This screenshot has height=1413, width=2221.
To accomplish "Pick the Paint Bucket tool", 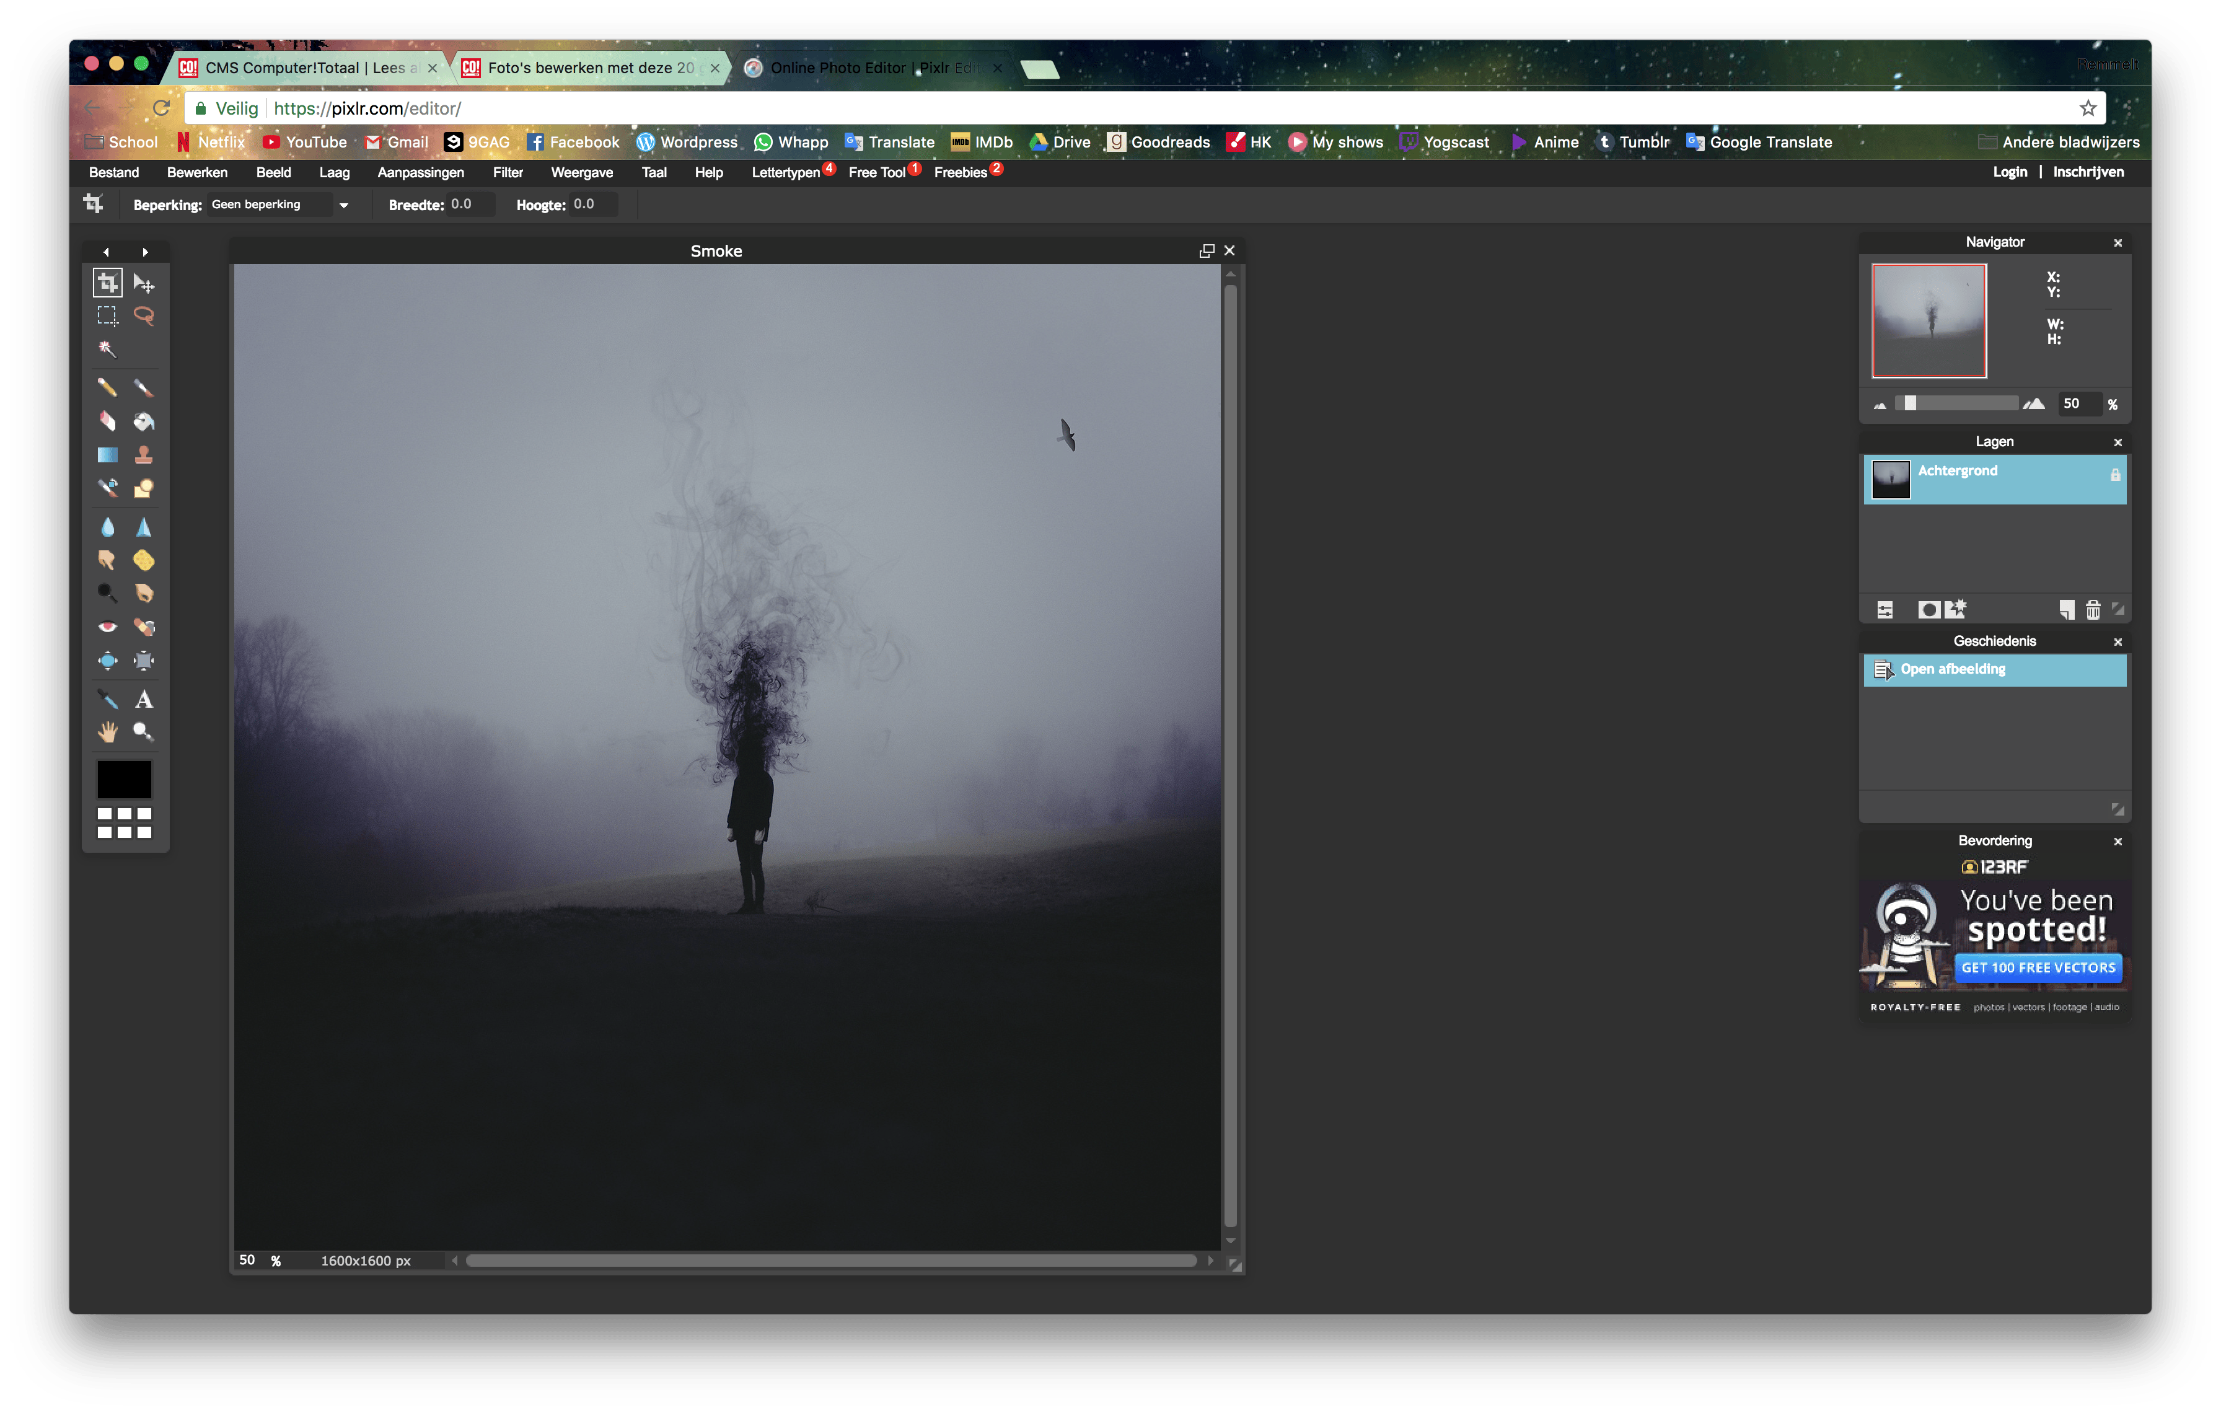I will point(144,421).
